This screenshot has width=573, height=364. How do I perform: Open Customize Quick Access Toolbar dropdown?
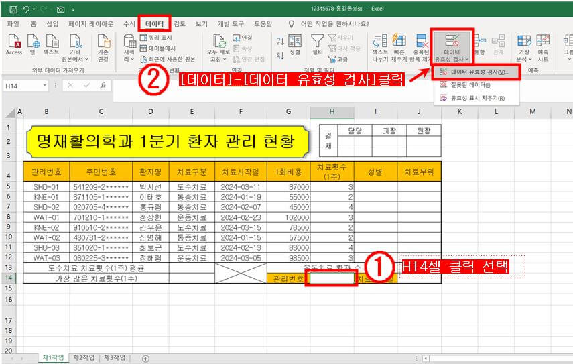[73, 9]
